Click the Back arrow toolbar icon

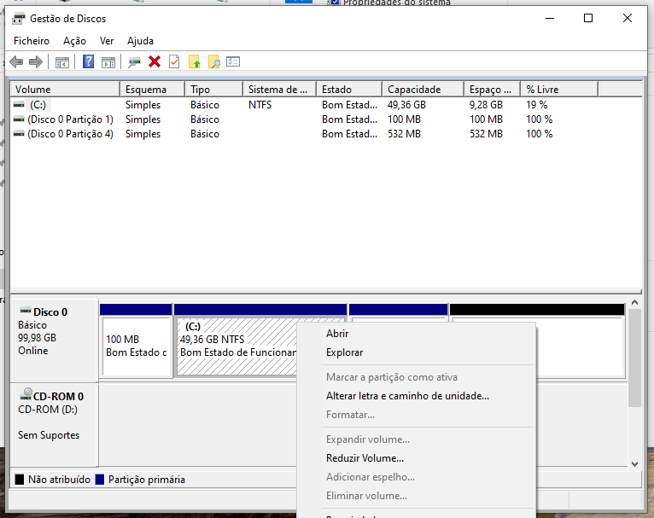[x=16, y=61]
